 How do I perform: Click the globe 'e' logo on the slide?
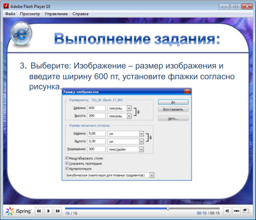click(x=21, y=34)
